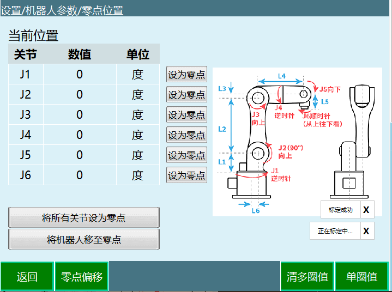Select the J1 value cell

coord(80,75)
